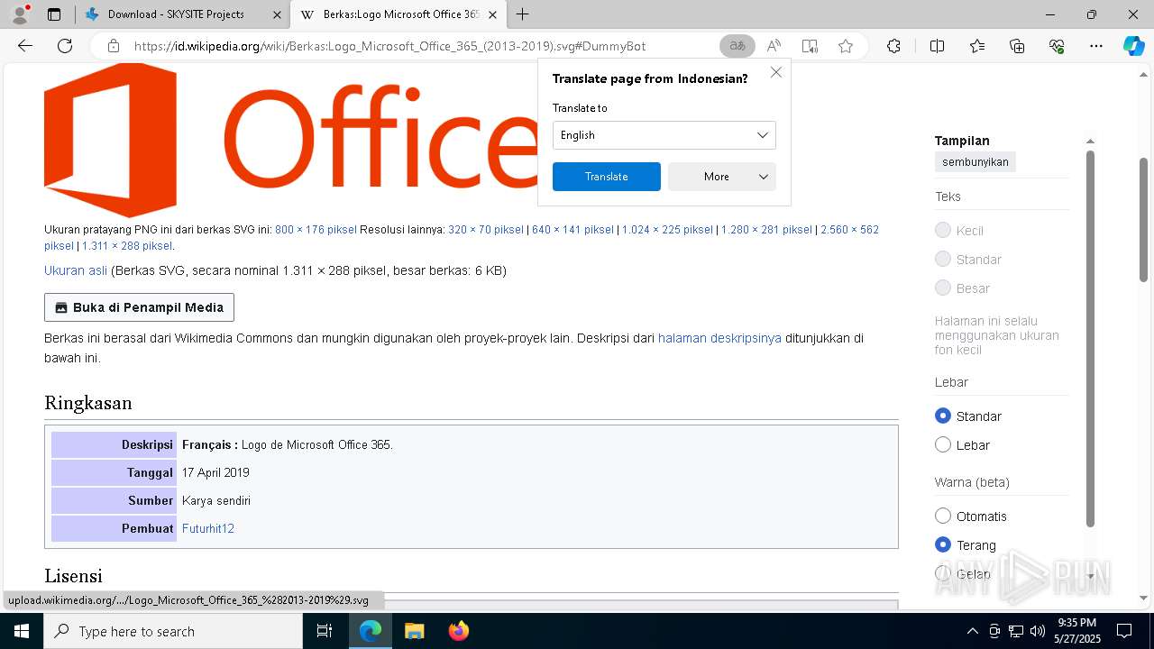Screen dimensions: 1154x649
Task: Click sembunyikan button under Tampilan
Action: [x=975, y=162]
